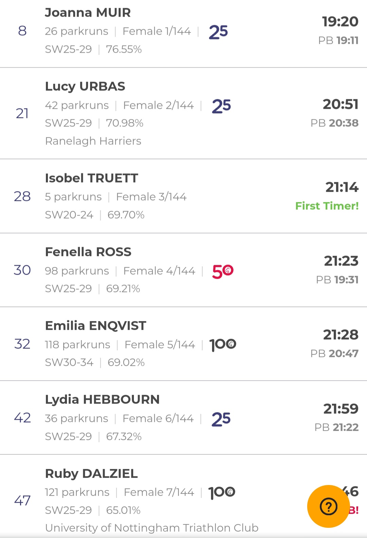
Task: Click Joanna Muir's 25 milestone club icon
Action: click(218, 32)
